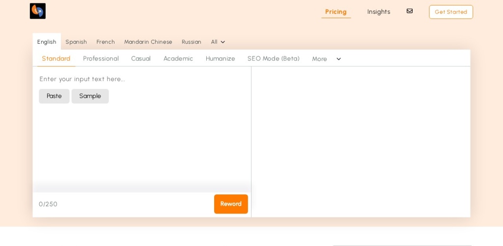Screen dimensions: 503x246
Task: Click the site logo icon
Action: tap(38, 11)
